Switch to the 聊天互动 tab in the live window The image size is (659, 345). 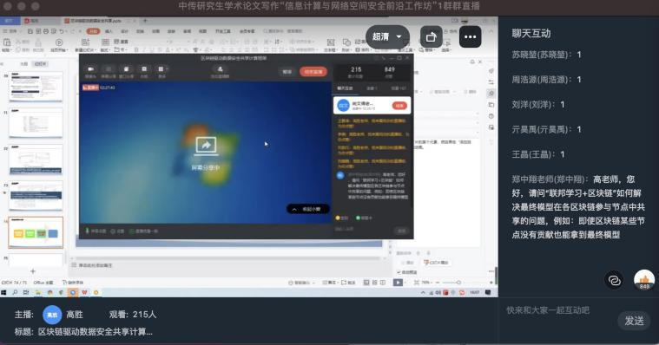tap(345, 88)
